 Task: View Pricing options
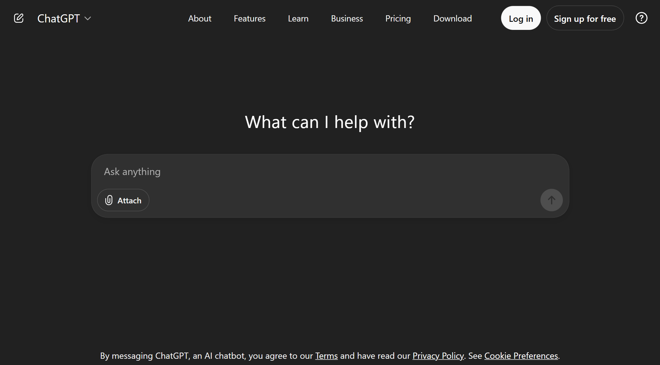tap(398, 18)
